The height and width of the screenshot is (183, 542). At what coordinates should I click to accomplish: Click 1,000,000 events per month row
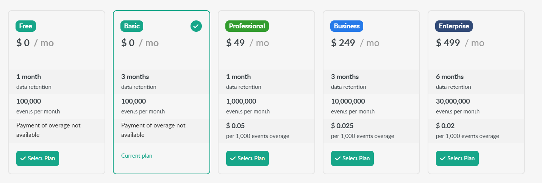pos(266,106)
